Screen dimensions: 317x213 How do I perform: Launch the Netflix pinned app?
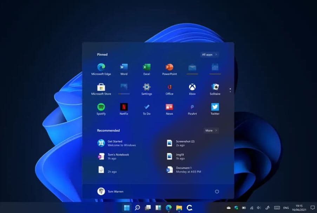pos(124,109)
